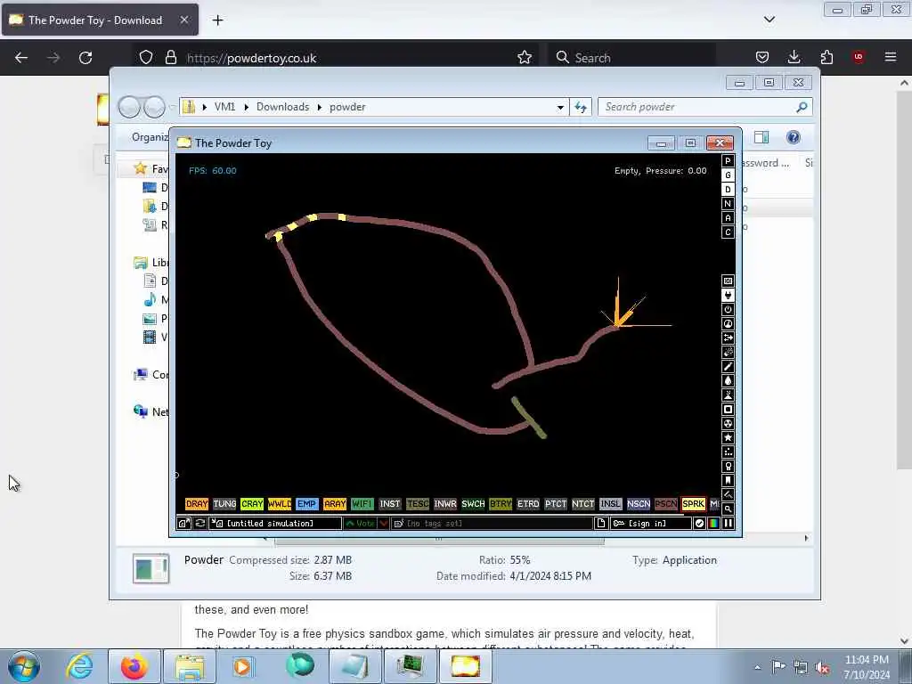Screen dimensions: 912x684
Task: Open the Force elements arrows icon
Action: (728, 338)
